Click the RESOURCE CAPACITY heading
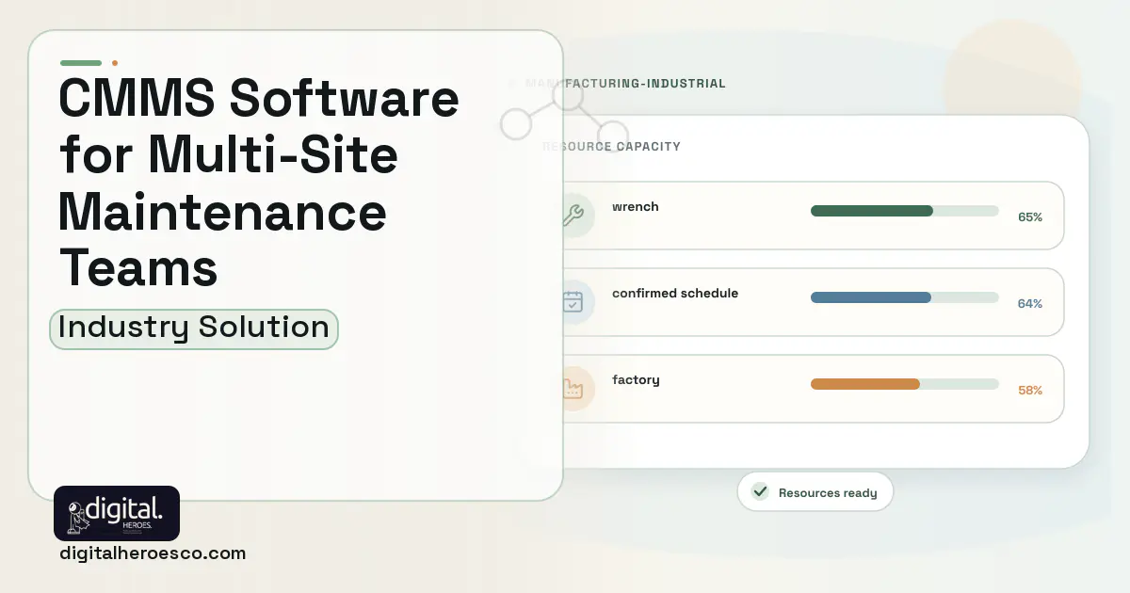The height and width of the screenshot is (593, 1130). [x=611, y=147]
